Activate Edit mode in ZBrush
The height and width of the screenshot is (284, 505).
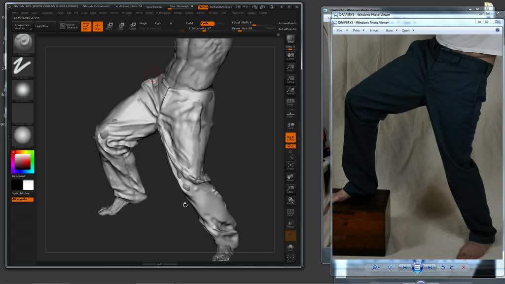(x=86, y=26)
